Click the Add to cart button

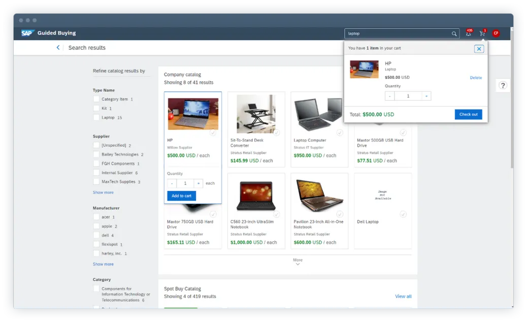[181, 196]
